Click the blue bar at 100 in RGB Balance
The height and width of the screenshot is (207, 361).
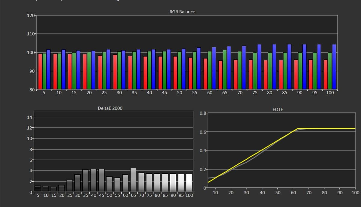click(x=334, y=67)
